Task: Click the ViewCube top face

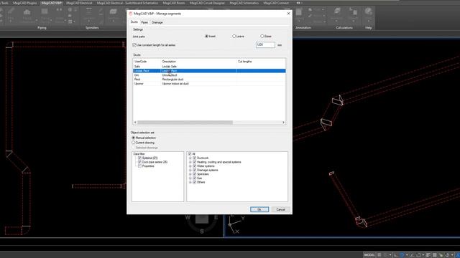Action: pyautogui.click(x=202, y=219)
